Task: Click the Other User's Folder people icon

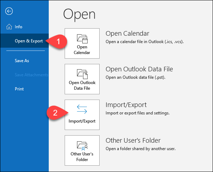Action: pyautogui.click(x=82, y=146)
